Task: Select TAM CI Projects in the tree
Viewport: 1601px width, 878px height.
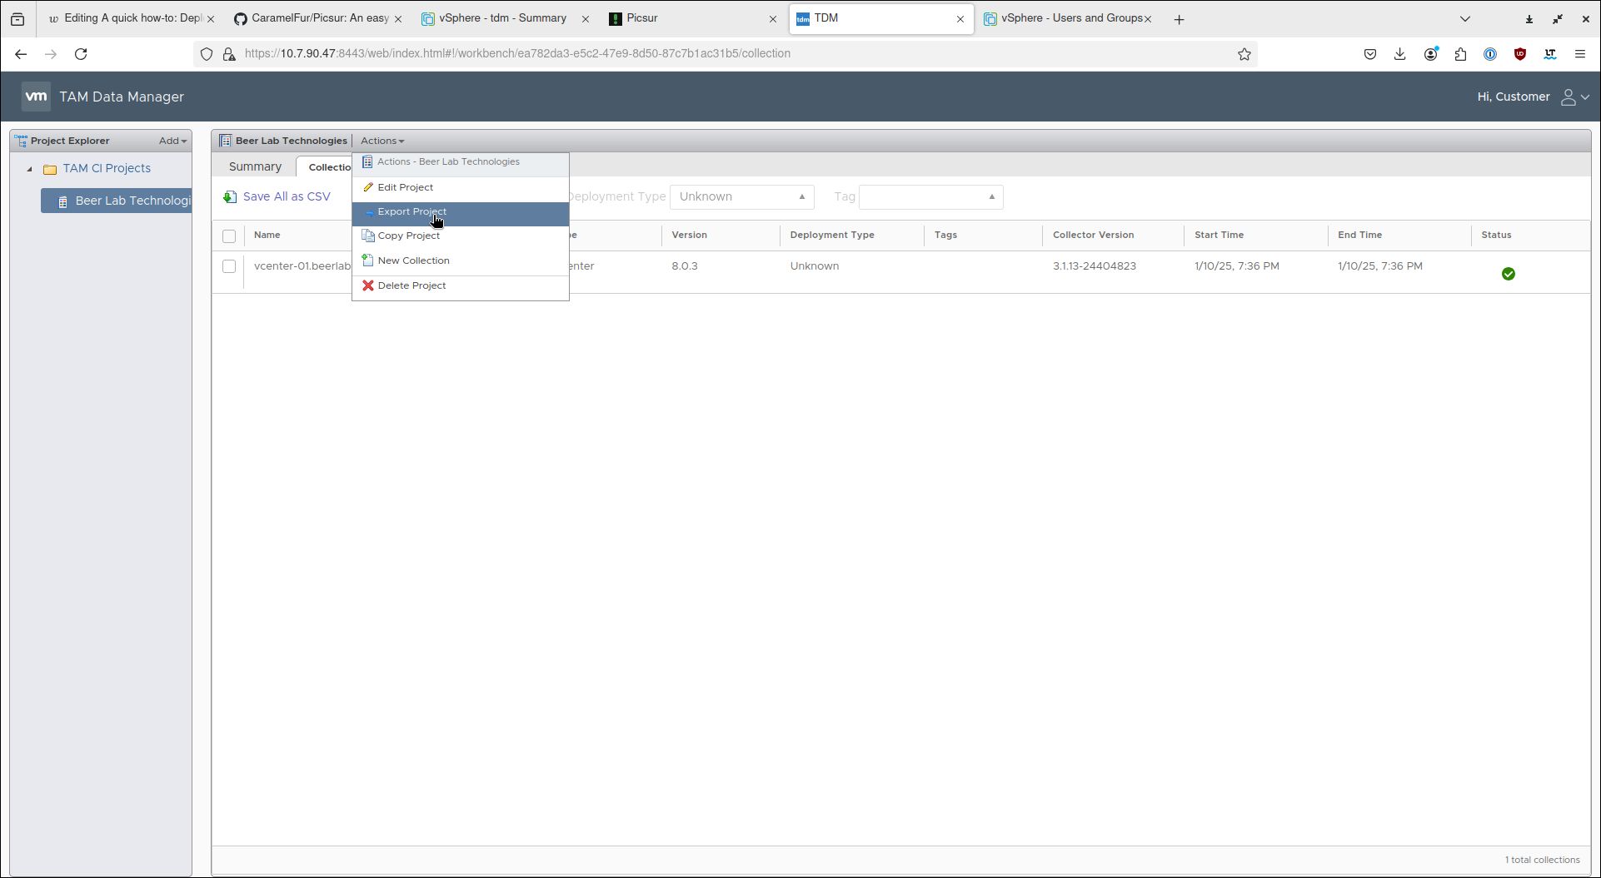Action: click(107, 169)
